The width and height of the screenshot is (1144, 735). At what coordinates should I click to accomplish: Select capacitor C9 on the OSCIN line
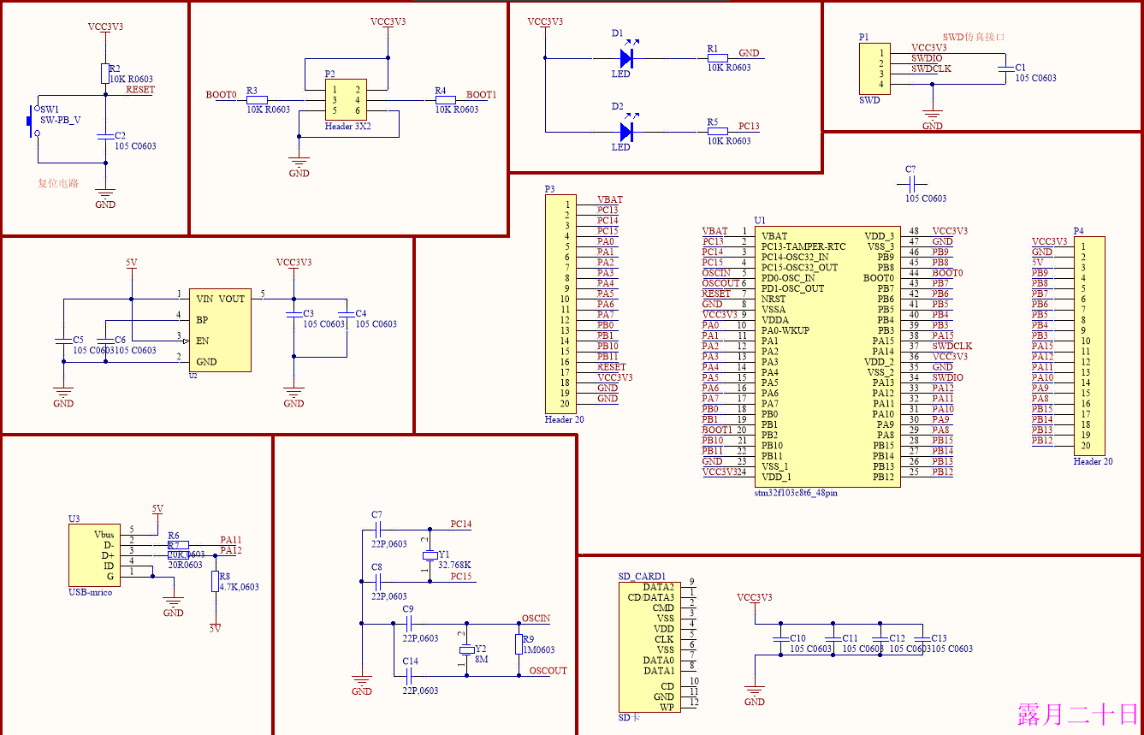point(409,624)
